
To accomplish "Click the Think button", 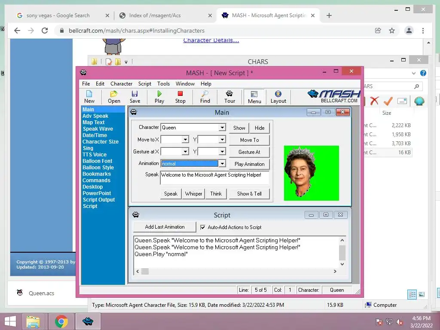I will point(216,194).
